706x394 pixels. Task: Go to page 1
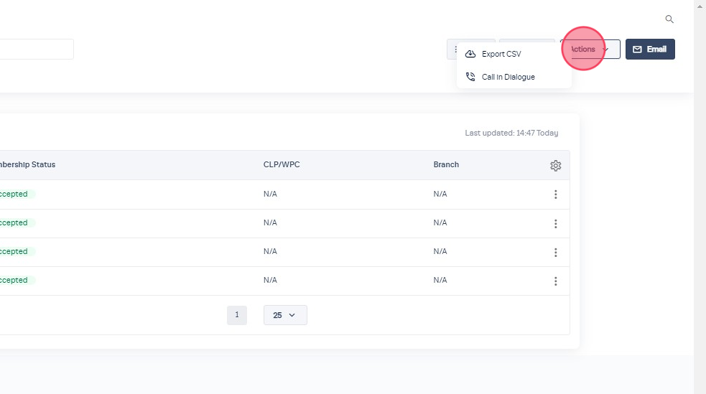236,315
